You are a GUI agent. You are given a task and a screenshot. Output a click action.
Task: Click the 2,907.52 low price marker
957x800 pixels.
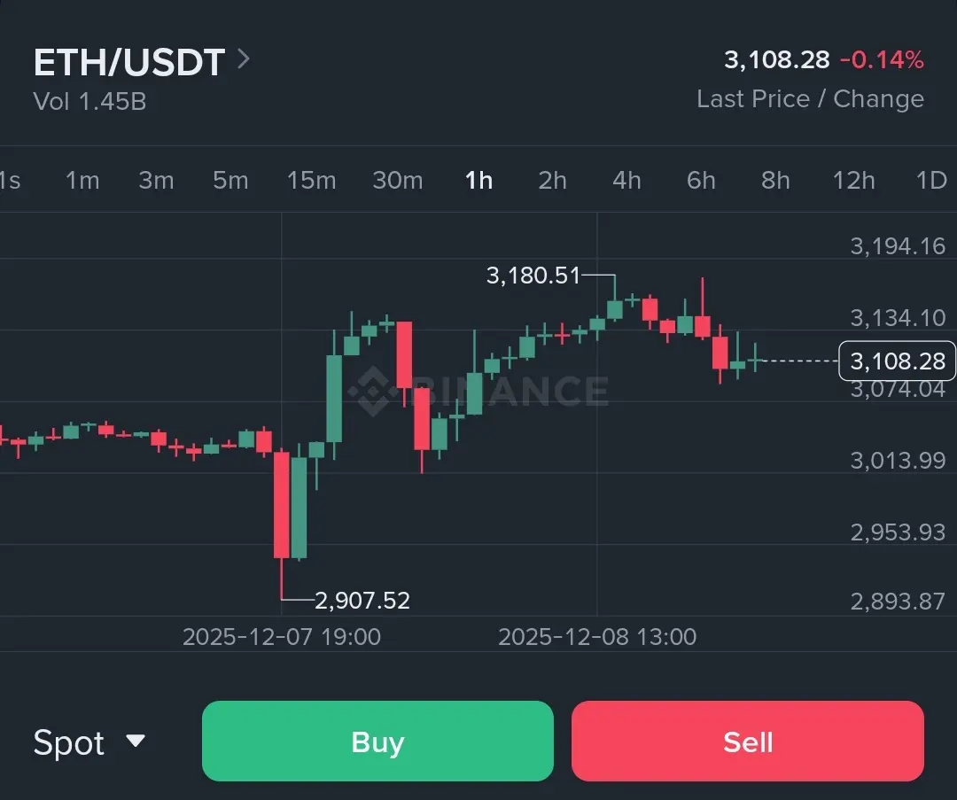click(362, 601)
